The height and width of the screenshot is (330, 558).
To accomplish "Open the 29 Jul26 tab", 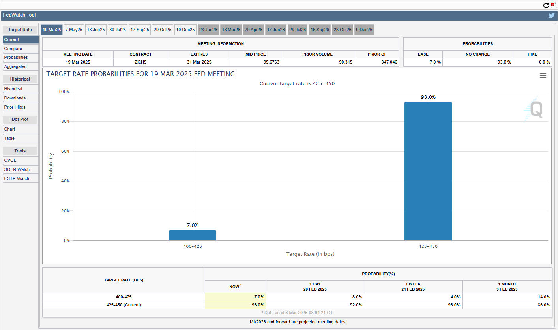I will coord(298,30).
